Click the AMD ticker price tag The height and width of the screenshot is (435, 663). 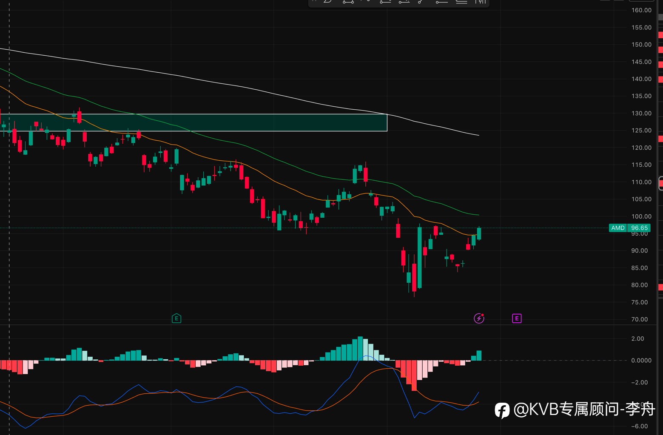pos(618,228)
